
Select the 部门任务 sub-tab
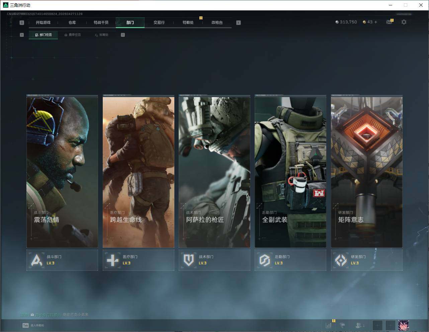pyautogui.click(x=43, y=35)
